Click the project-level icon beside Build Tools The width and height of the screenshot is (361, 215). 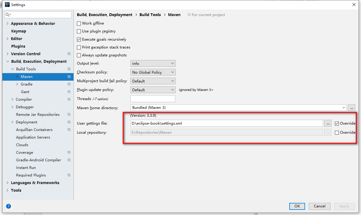(69, 69)
